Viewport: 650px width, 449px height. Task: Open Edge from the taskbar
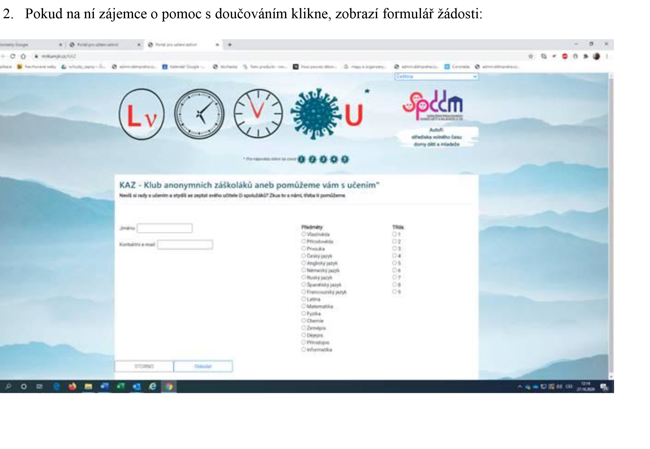[x=57, y=386]
